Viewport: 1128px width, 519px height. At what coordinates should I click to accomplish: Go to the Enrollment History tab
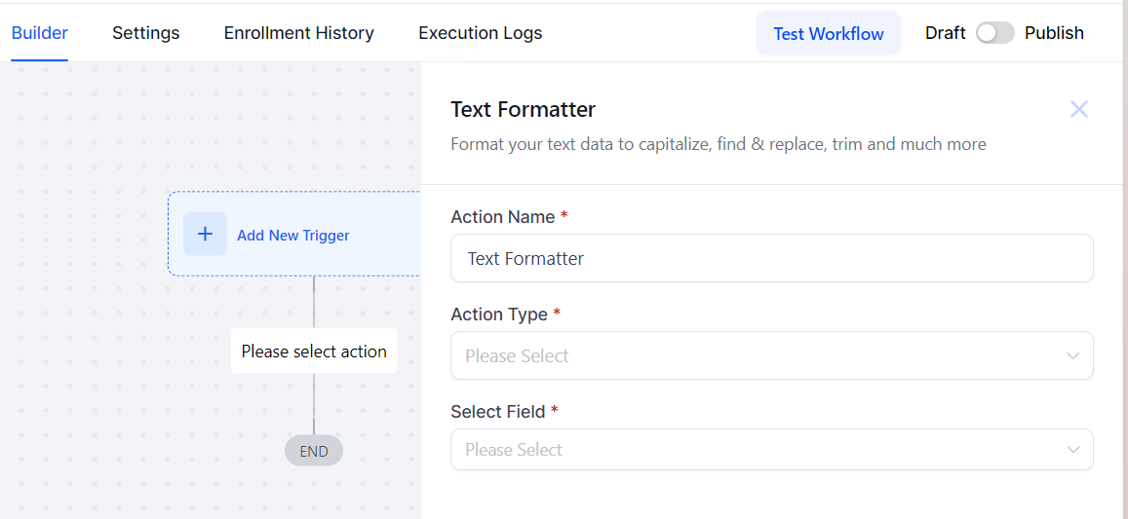[x=299, y=33]
